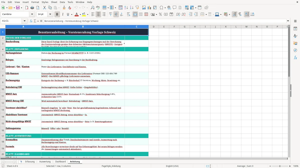Click the Insert Chart icon
The height and width of the screenshot is (168, 300).
(x=149, y=7)
